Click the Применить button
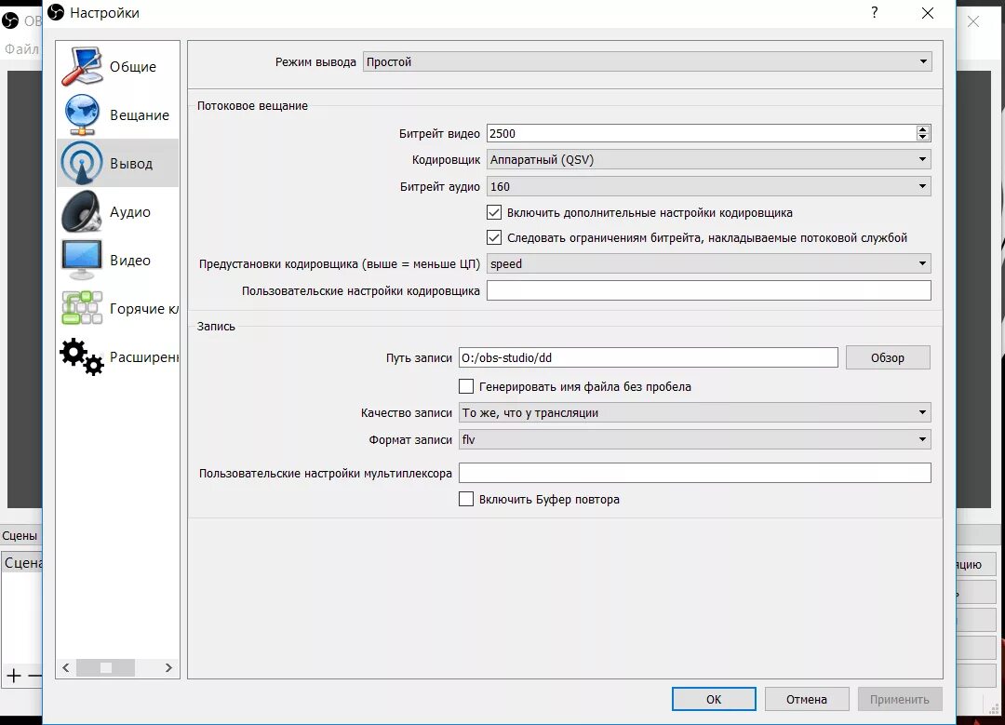 pos(900,699)
